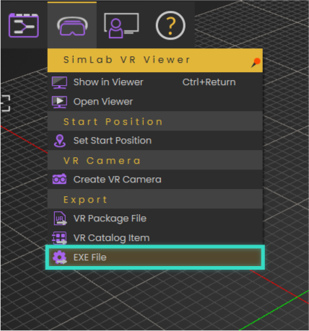Screen dimensions: 309x331
Task: Click the VR Camera section header
Action: pyautogui.click(x=155, y=160)
